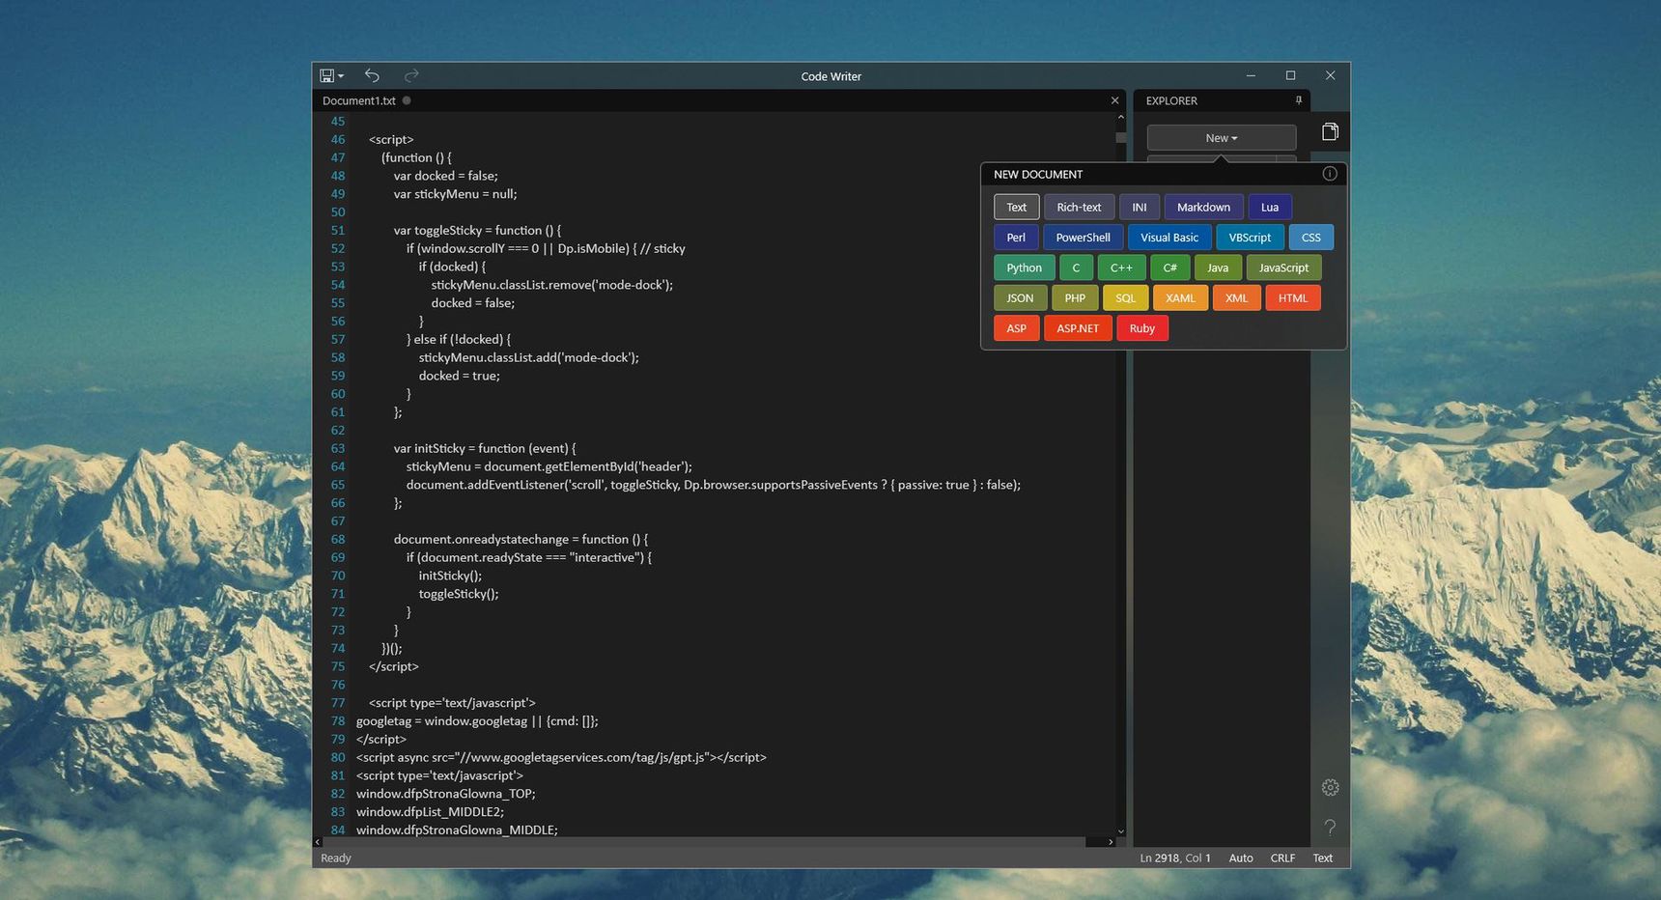
Task: Create a new Ruby document
Action: [1142, 328]
